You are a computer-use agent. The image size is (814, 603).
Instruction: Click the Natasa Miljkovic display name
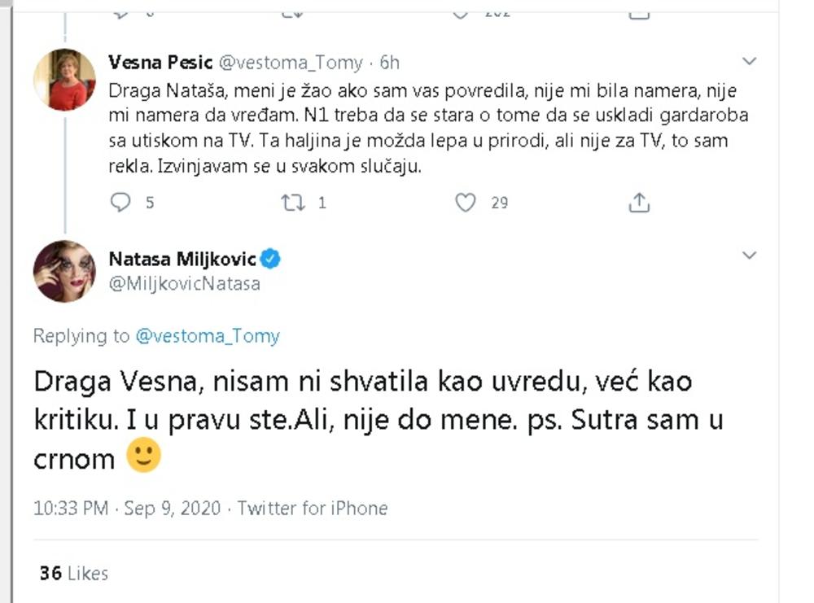pyautogui.click(x=182, y=260)
